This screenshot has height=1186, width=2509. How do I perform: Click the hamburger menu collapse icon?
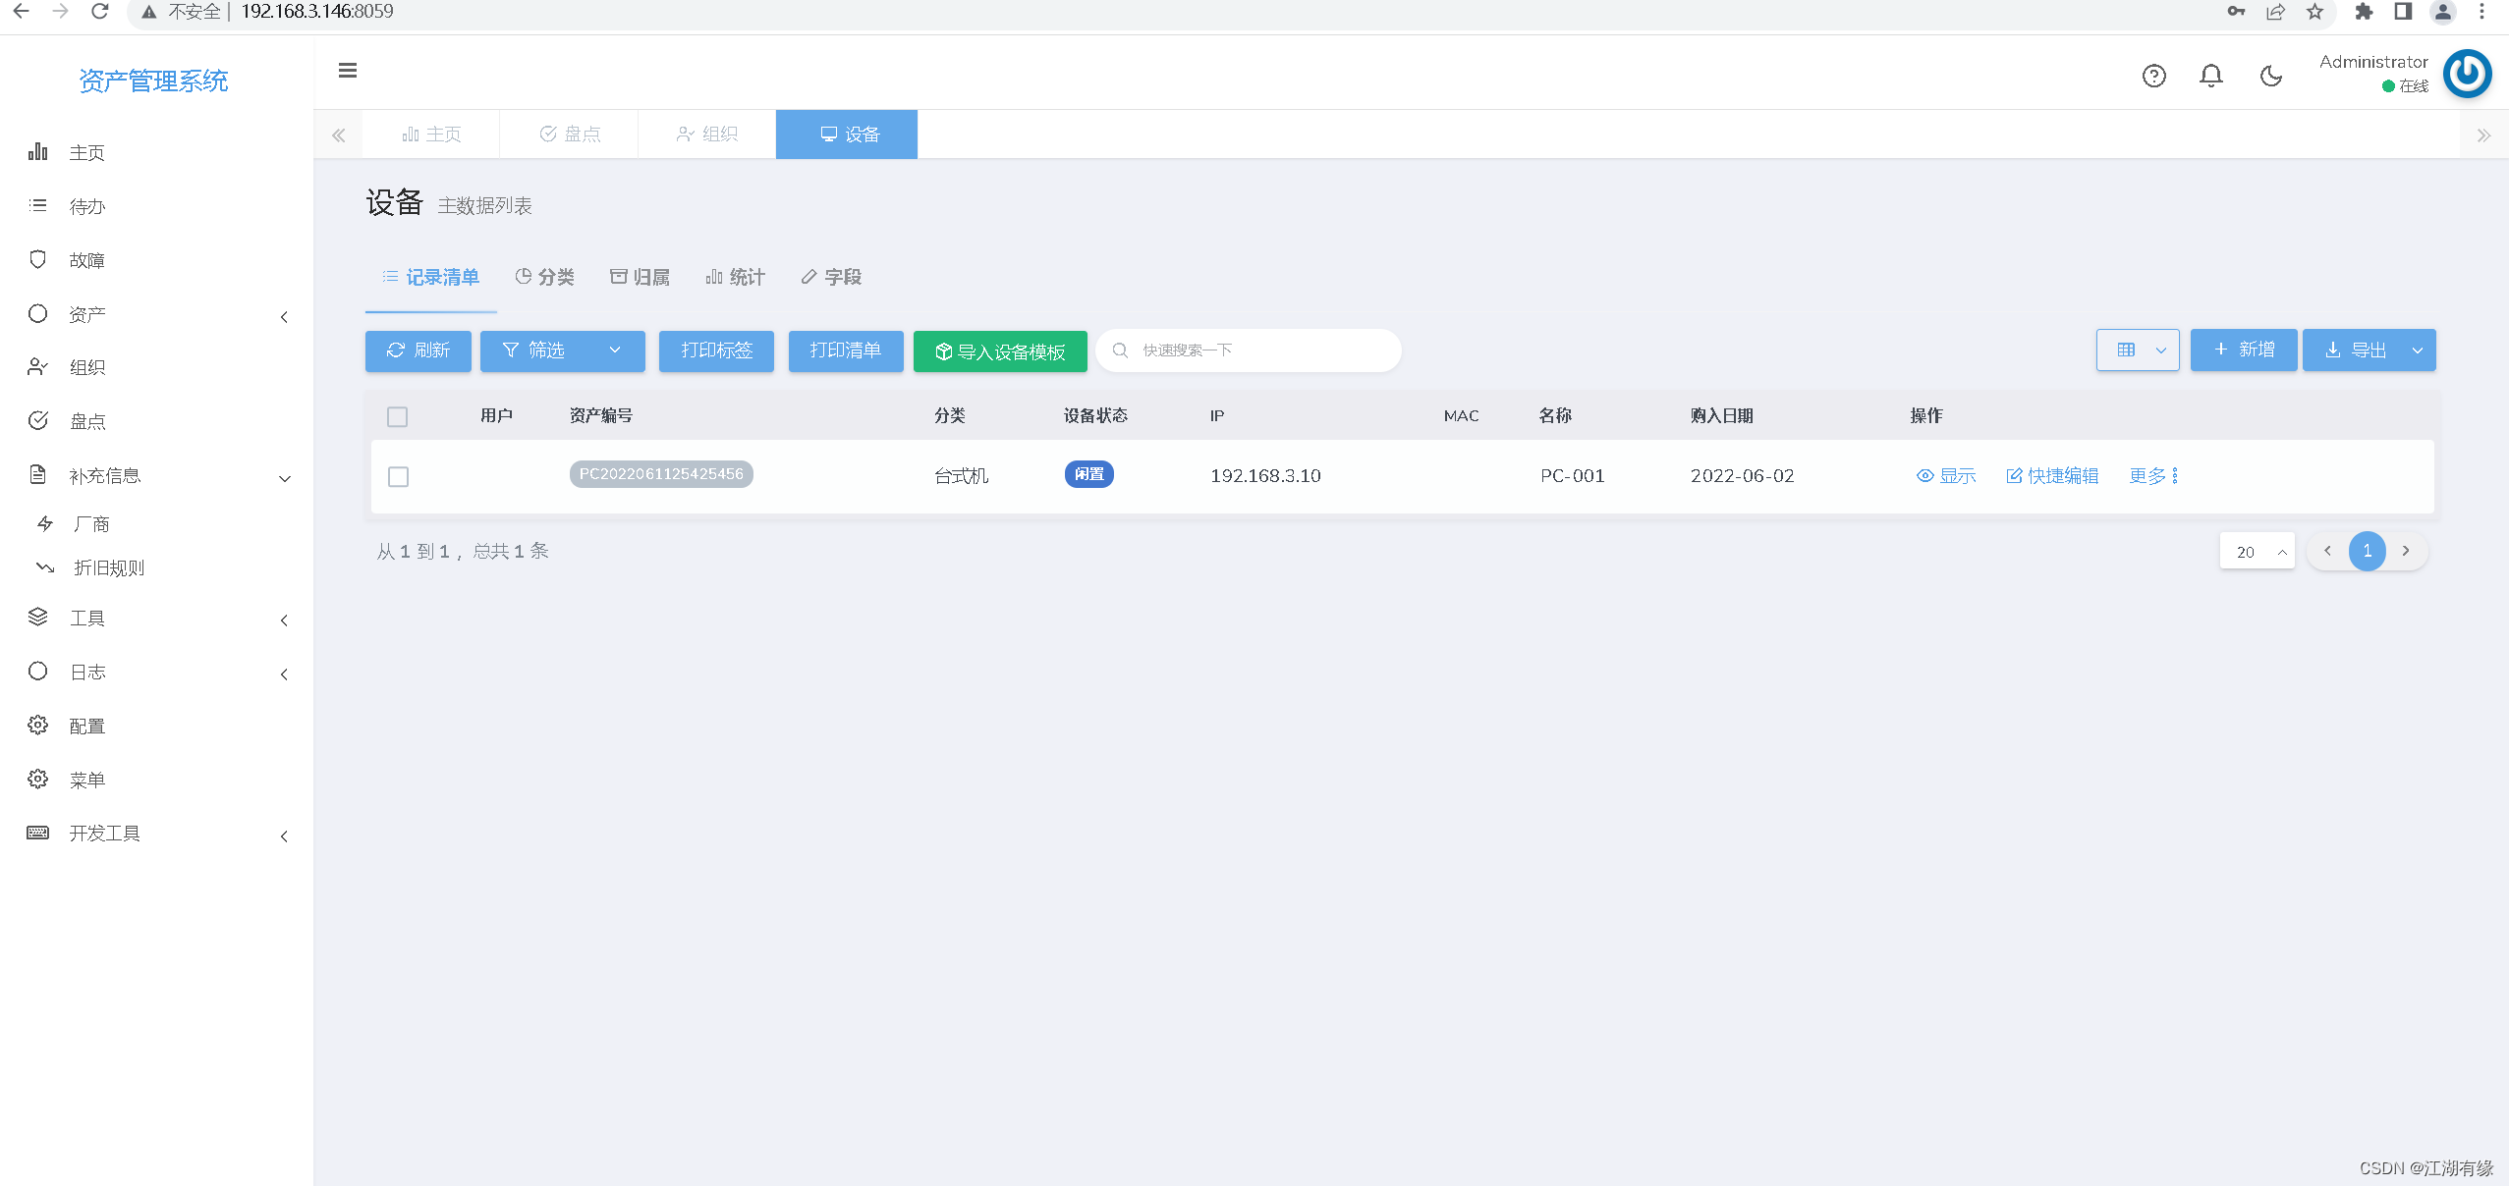pos(347,71)
